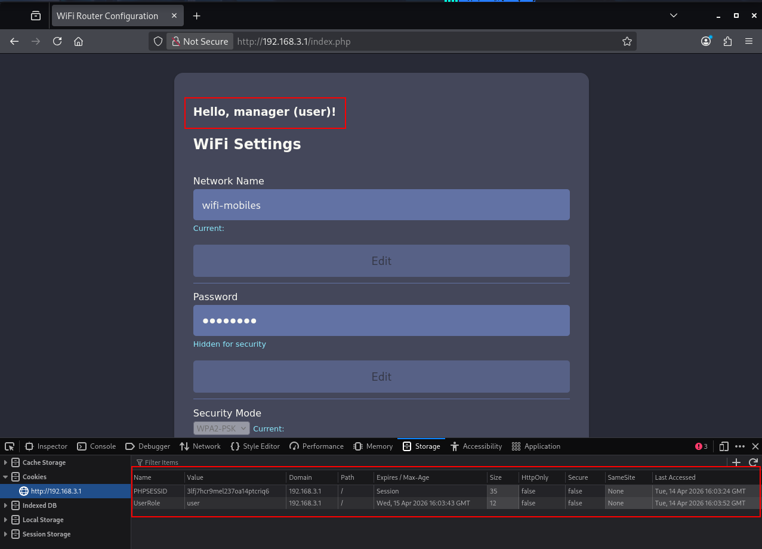List all tabs dropdown arrow
The width and height of the screenshot is (762, 549).
pos(674,16)
